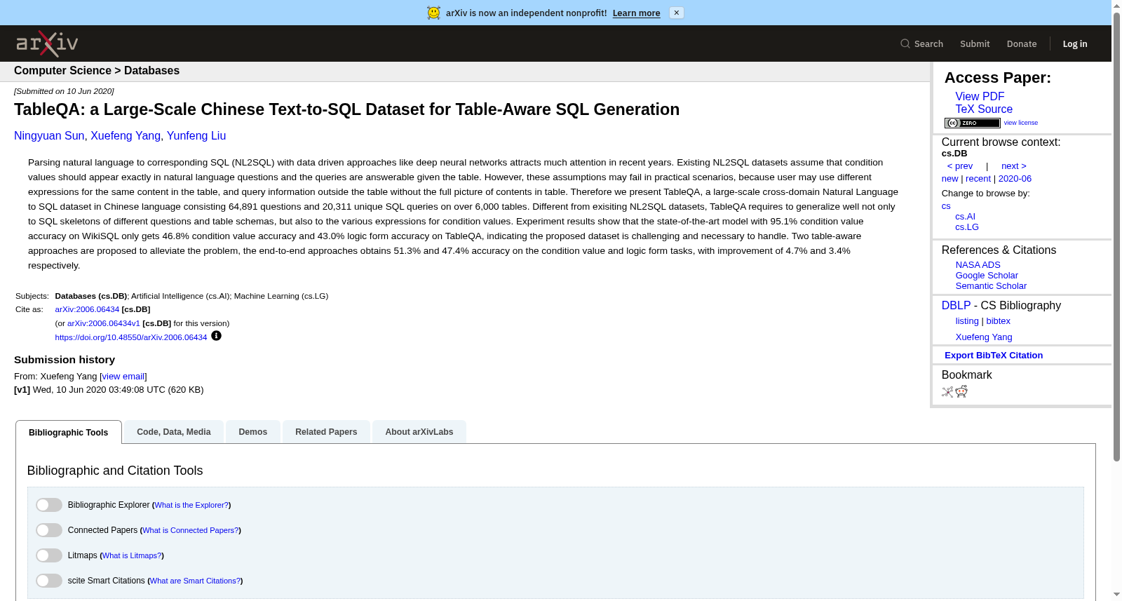
Task: Open the Demos tab
Action: click(253, 432)
